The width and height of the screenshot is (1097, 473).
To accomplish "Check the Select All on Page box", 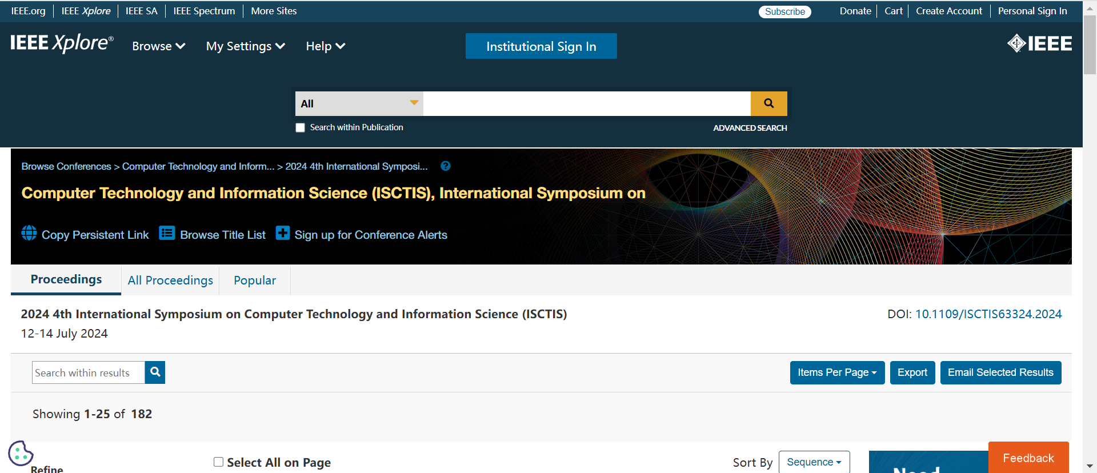I will click(218, 462).
